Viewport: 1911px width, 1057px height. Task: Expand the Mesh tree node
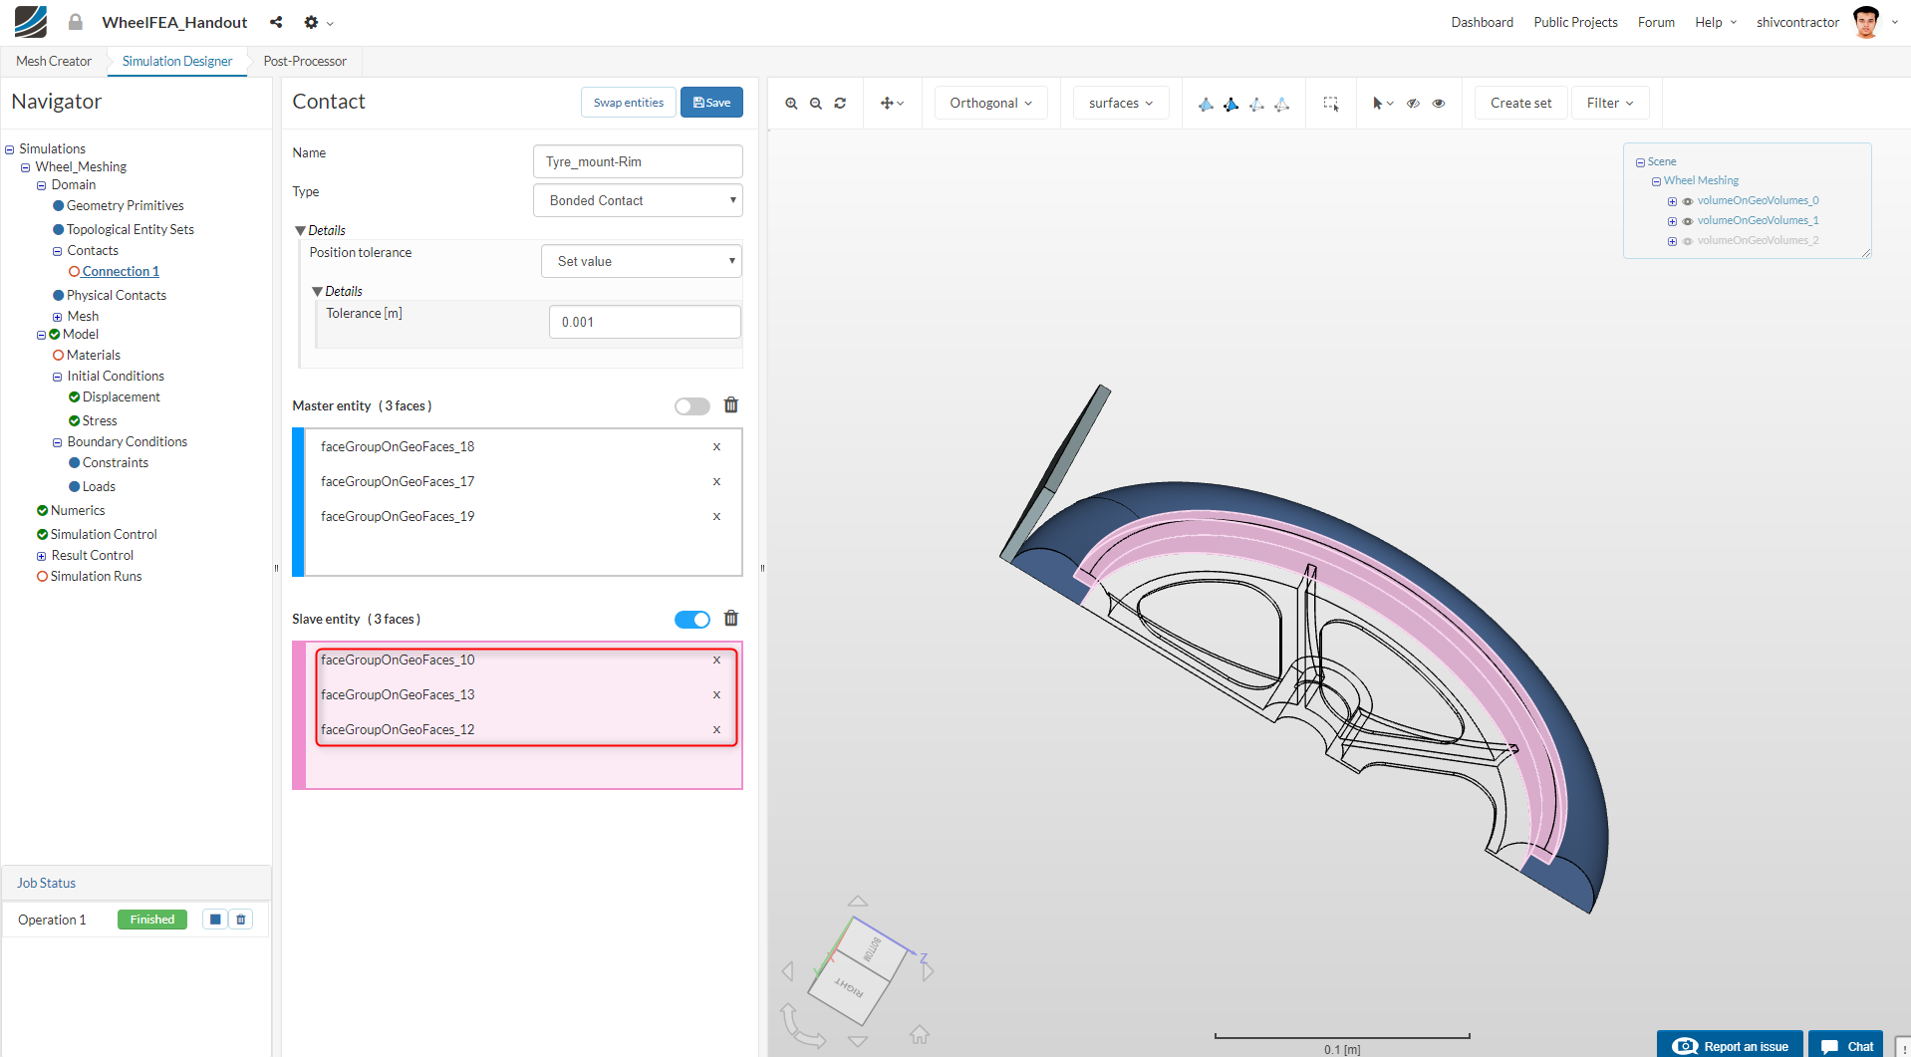click(58, 317)
